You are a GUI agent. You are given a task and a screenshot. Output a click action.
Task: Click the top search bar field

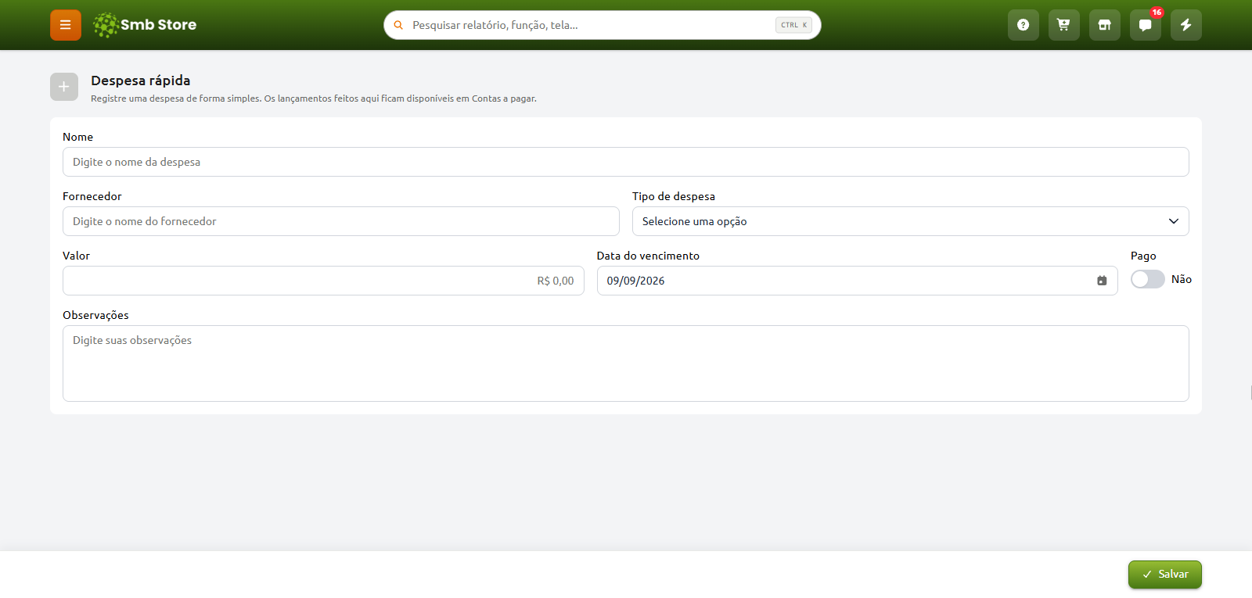[603, 25]
